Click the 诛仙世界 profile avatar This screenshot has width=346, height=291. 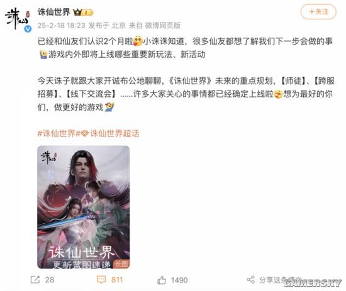[17, 20]
